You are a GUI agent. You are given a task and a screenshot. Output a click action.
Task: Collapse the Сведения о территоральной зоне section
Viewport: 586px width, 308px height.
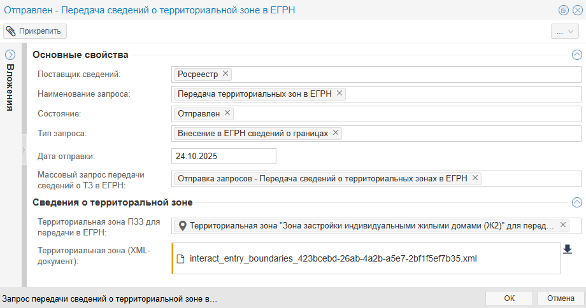point(577,202)
